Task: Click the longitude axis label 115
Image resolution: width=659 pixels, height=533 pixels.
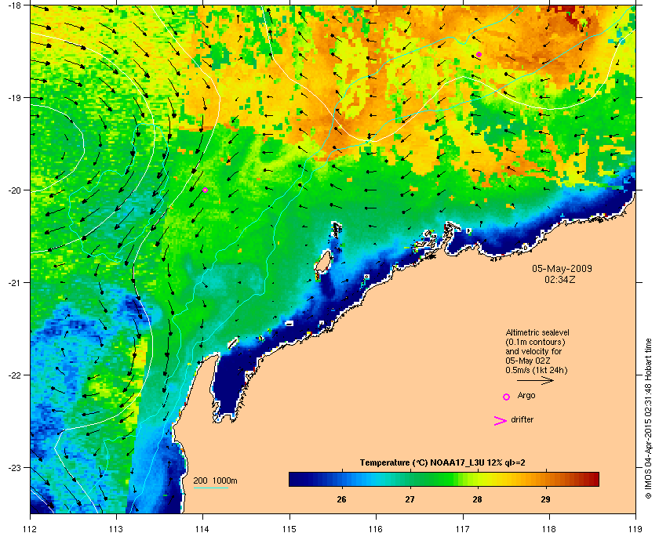Action: click(x=289, y=528)
